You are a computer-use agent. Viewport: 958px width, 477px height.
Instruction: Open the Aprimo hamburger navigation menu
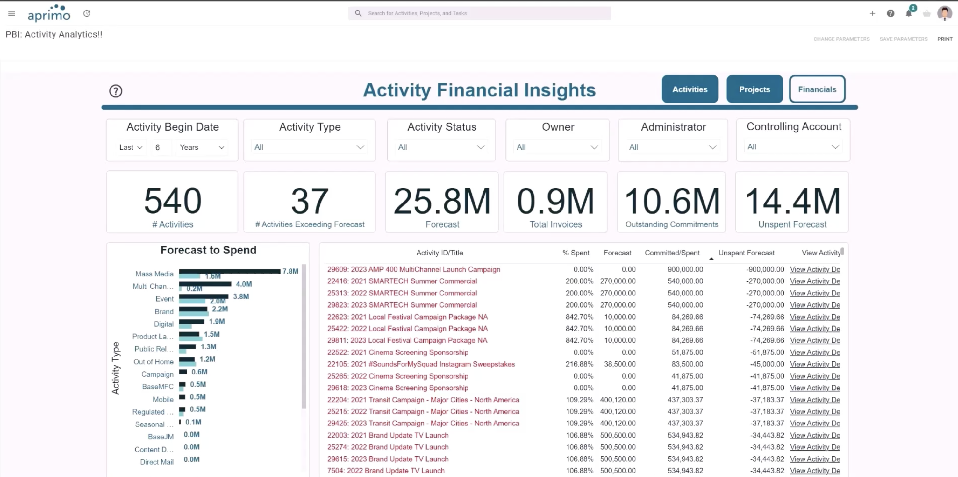11,13
